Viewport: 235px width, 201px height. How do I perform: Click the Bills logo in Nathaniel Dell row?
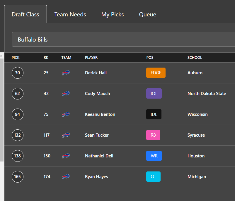66,156
